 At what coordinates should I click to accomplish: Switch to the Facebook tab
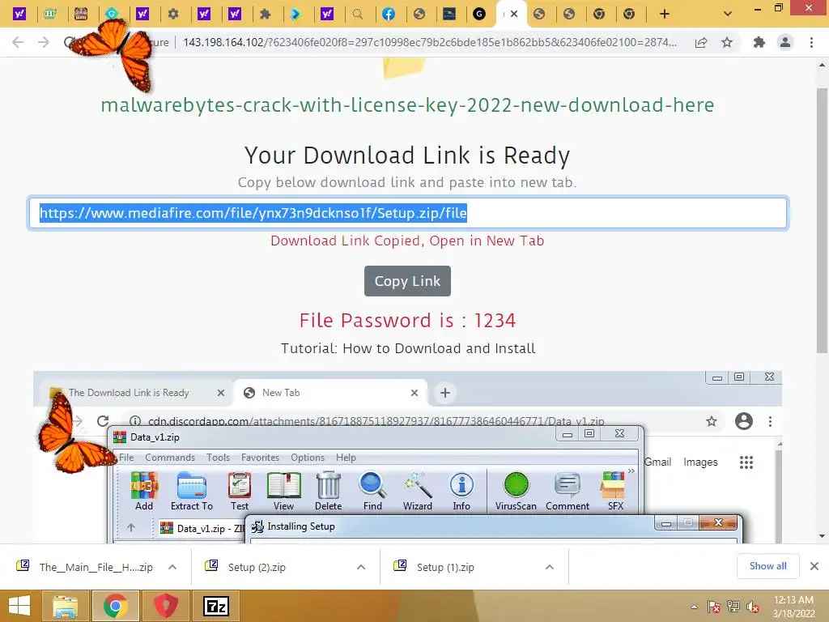(x=389, y=15)
